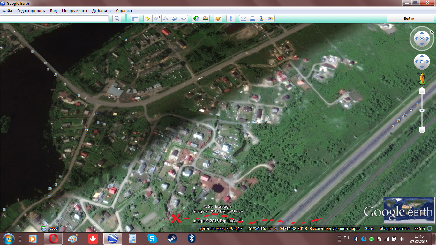436x245 pixels.
Task: Select the ruler measurement tool
Action: [x=231, y=19]
